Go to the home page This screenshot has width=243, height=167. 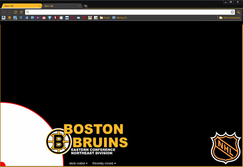click(21, 12)
